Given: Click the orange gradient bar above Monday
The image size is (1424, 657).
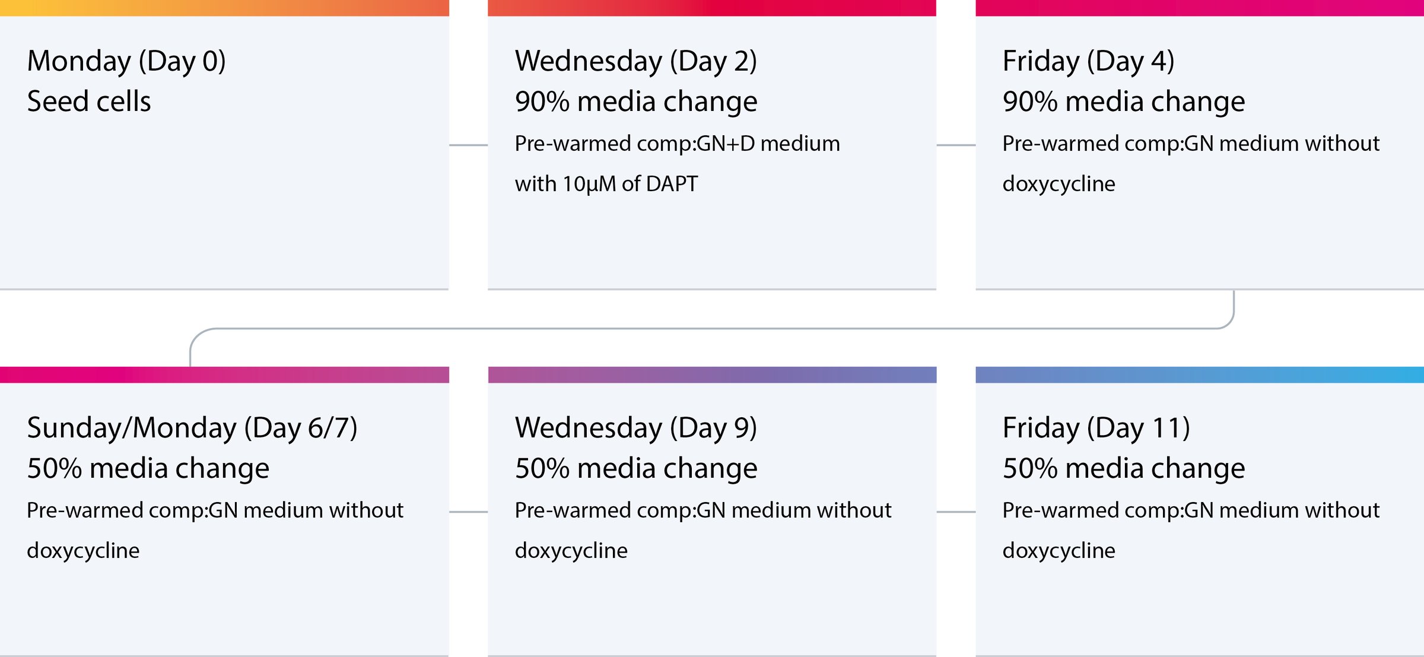Looking at the screenshot, I should pos(224,8).
